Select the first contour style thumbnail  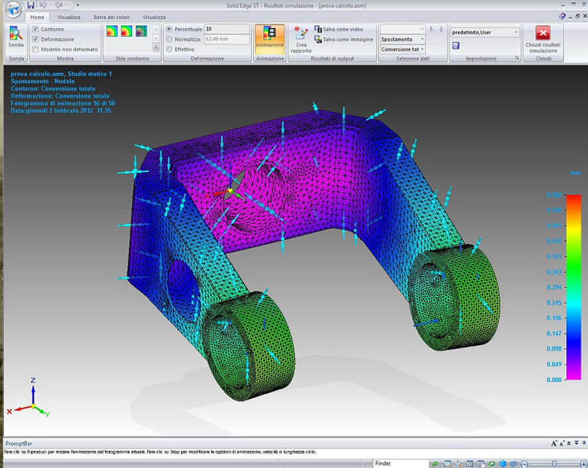[112, 31]
